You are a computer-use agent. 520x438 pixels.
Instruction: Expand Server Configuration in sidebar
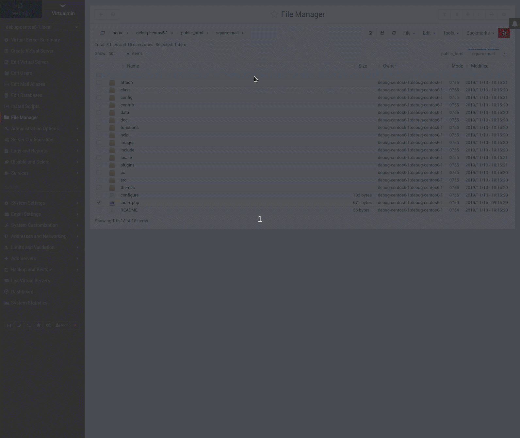(42, 140)
